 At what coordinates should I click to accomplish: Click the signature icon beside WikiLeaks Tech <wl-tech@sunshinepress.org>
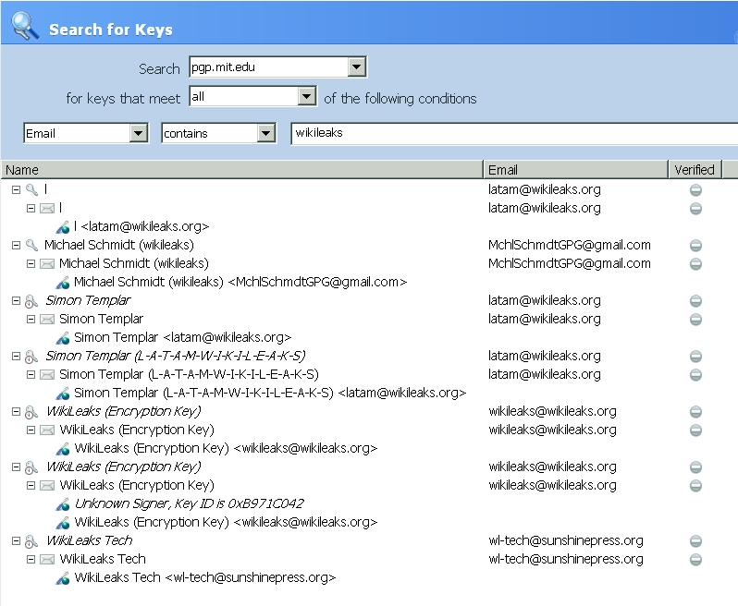[63, 578]
